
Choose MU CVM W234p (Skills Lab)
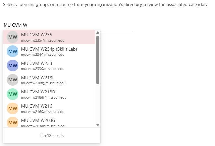pos(49,49)
